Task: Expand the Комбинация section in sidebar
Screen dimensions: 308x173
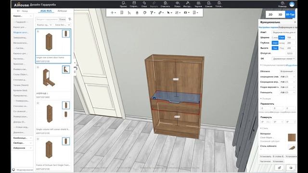Action: click(x=22, y=138)
